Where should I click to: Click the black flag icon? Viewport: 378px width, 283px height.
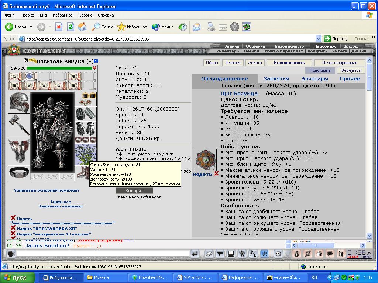330,254
